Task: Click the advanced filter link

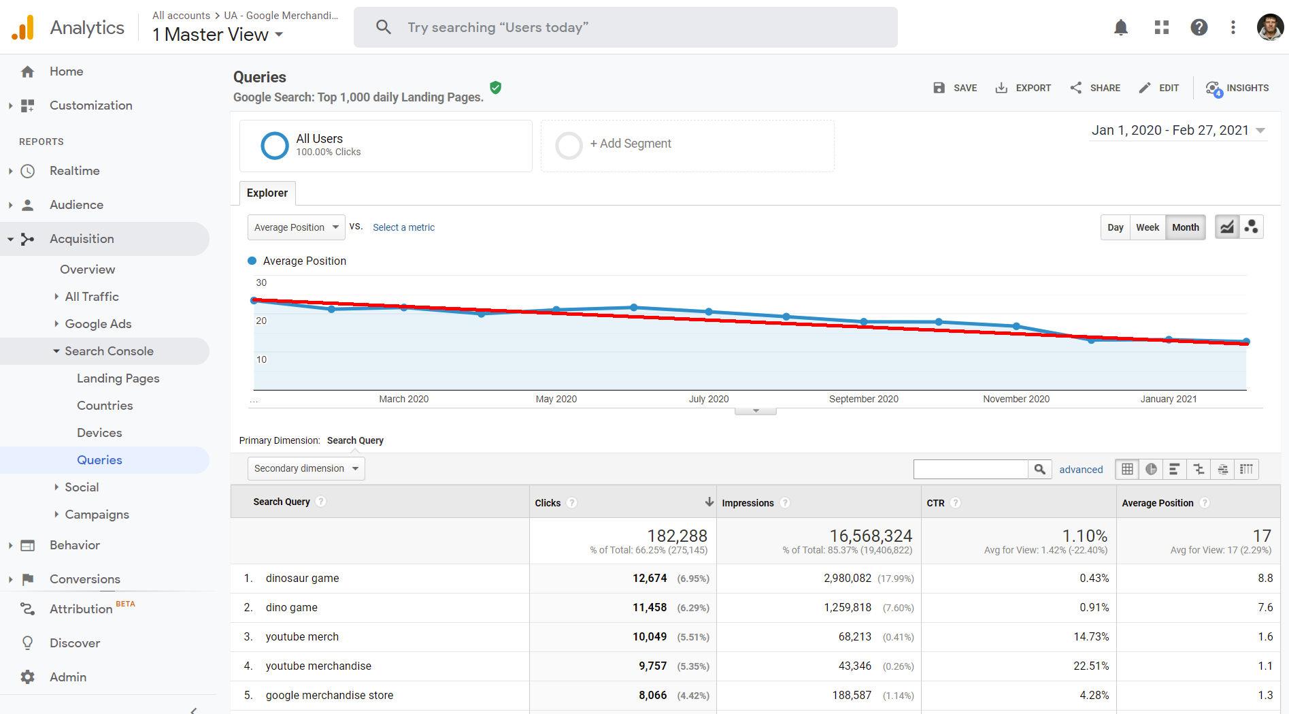Action: pos(1080,470)
